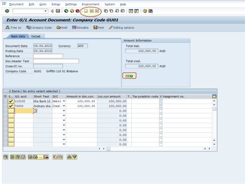
Task: Sort items in ascending order
Action: click(x=69, y=157)
